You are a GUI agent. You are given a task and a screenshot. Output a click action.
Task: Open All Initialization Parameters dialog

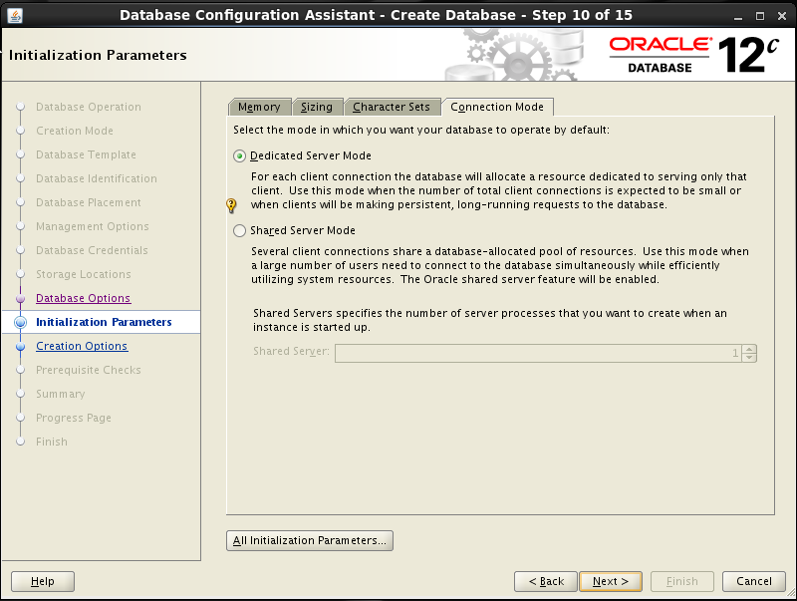coord(310,540)
